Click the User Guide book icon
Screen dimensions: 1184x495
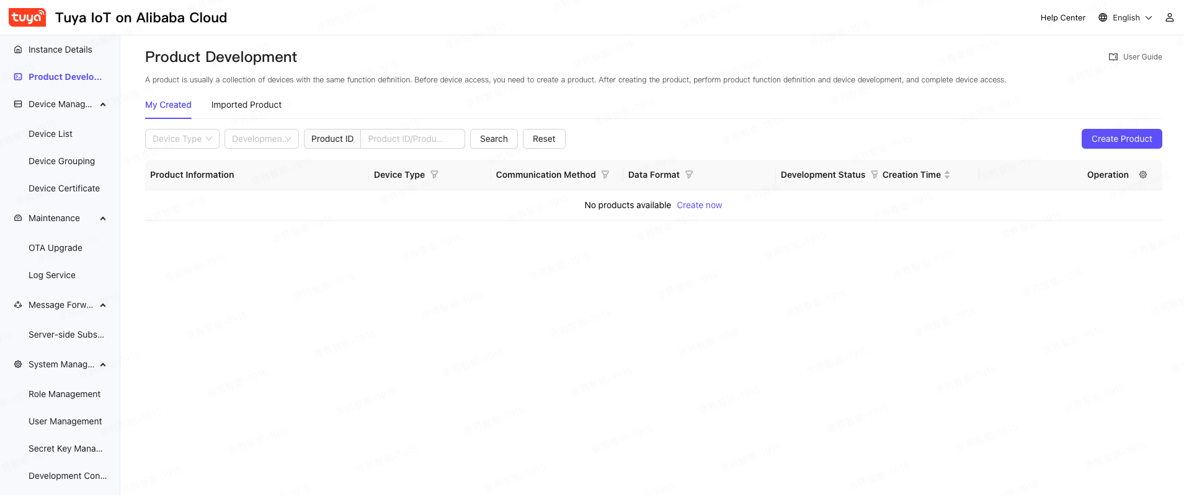point(1113,57)
